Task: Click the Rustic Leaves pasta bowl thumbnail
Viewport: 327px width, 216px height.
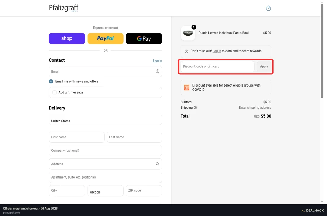Action: point(188,33)
